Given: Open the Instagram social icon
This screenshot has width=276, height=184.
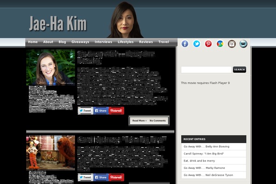Looking at the screenshot, I should tap(232, 44).
